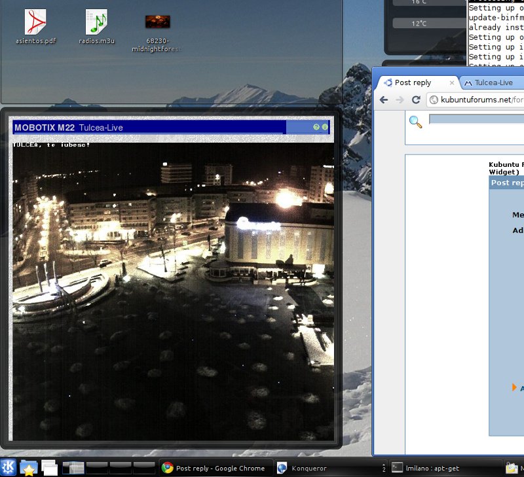The width and height of the screenshot is (524, 477).
Task: Select the Post reply browser tab
Action: click(413, 83)
